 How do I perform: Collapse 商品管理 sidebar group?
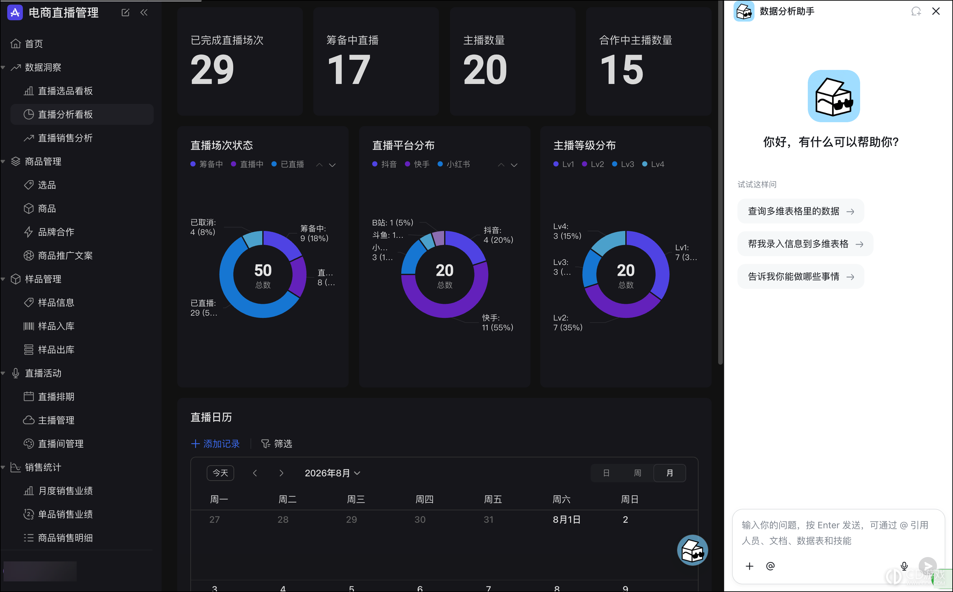point(3,161)
